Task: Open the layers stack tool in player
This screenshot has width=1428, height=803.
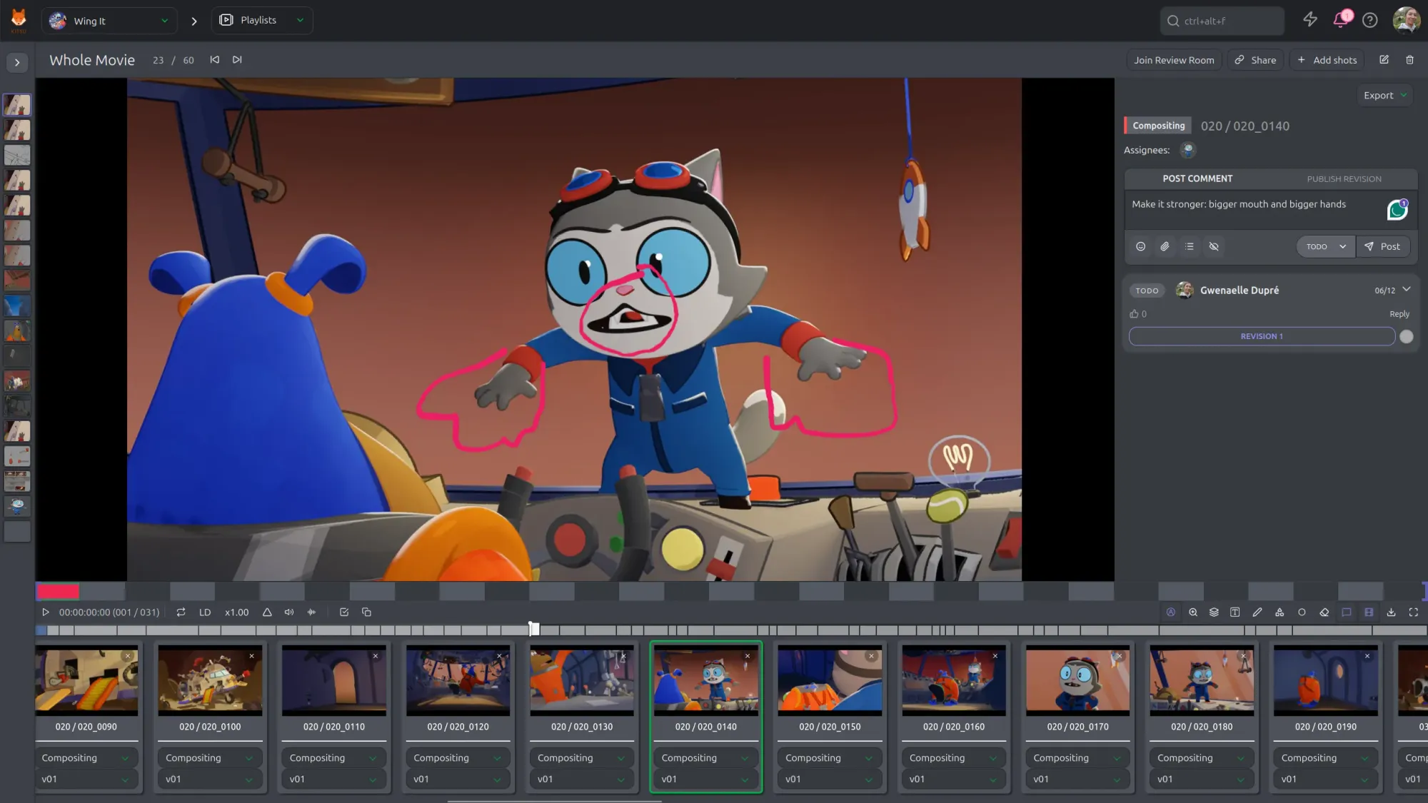Action: point(1214,612)
